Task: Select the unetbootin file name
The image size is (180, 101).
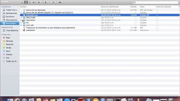Action: (31, 30)
